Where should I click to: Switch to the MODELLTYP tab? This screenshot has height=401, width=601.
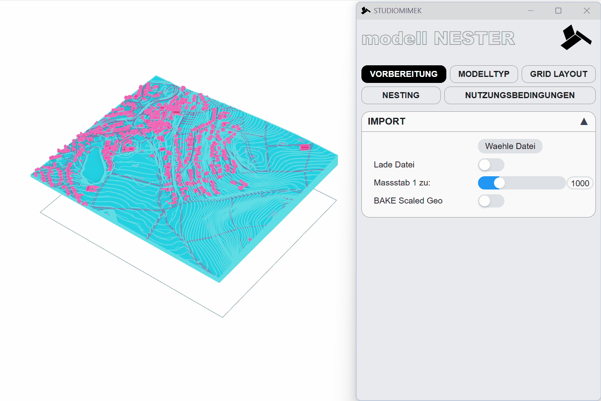(484, 74)
